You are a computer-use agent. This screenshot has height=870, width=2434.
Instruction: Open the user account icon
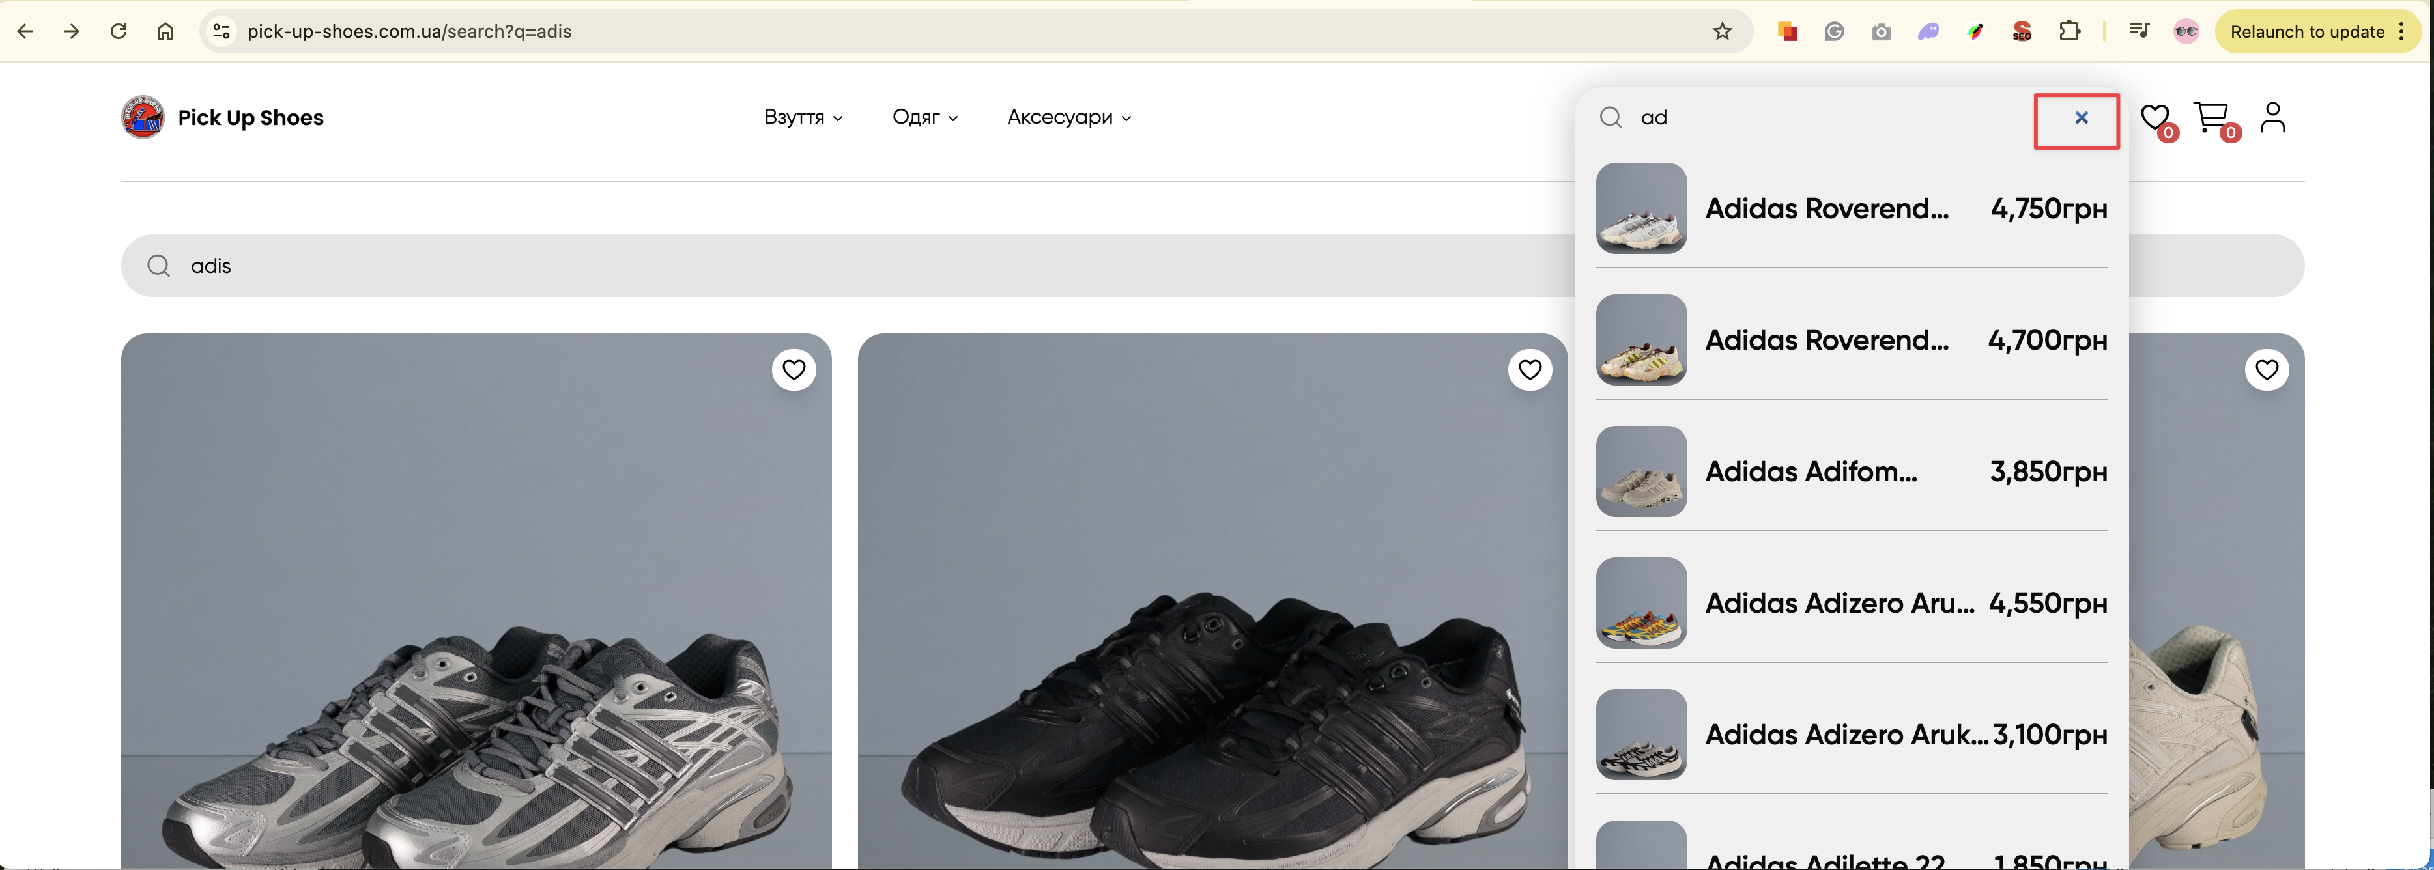click(x=2272, y=118)
